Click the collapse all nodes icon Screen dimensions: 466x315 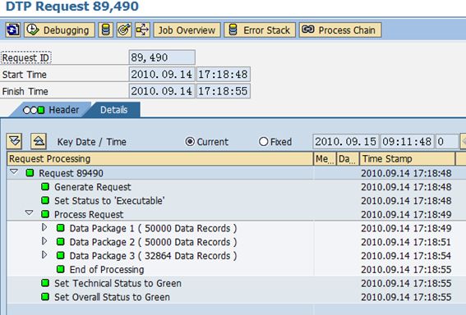39,141
